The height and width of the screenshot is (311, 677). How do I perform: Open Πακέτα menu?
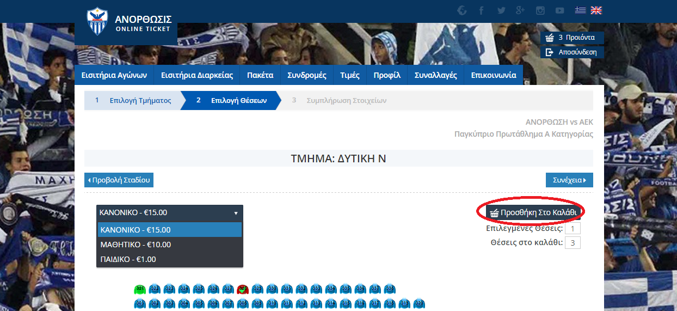pyautogui.click(x=260, y=75)
